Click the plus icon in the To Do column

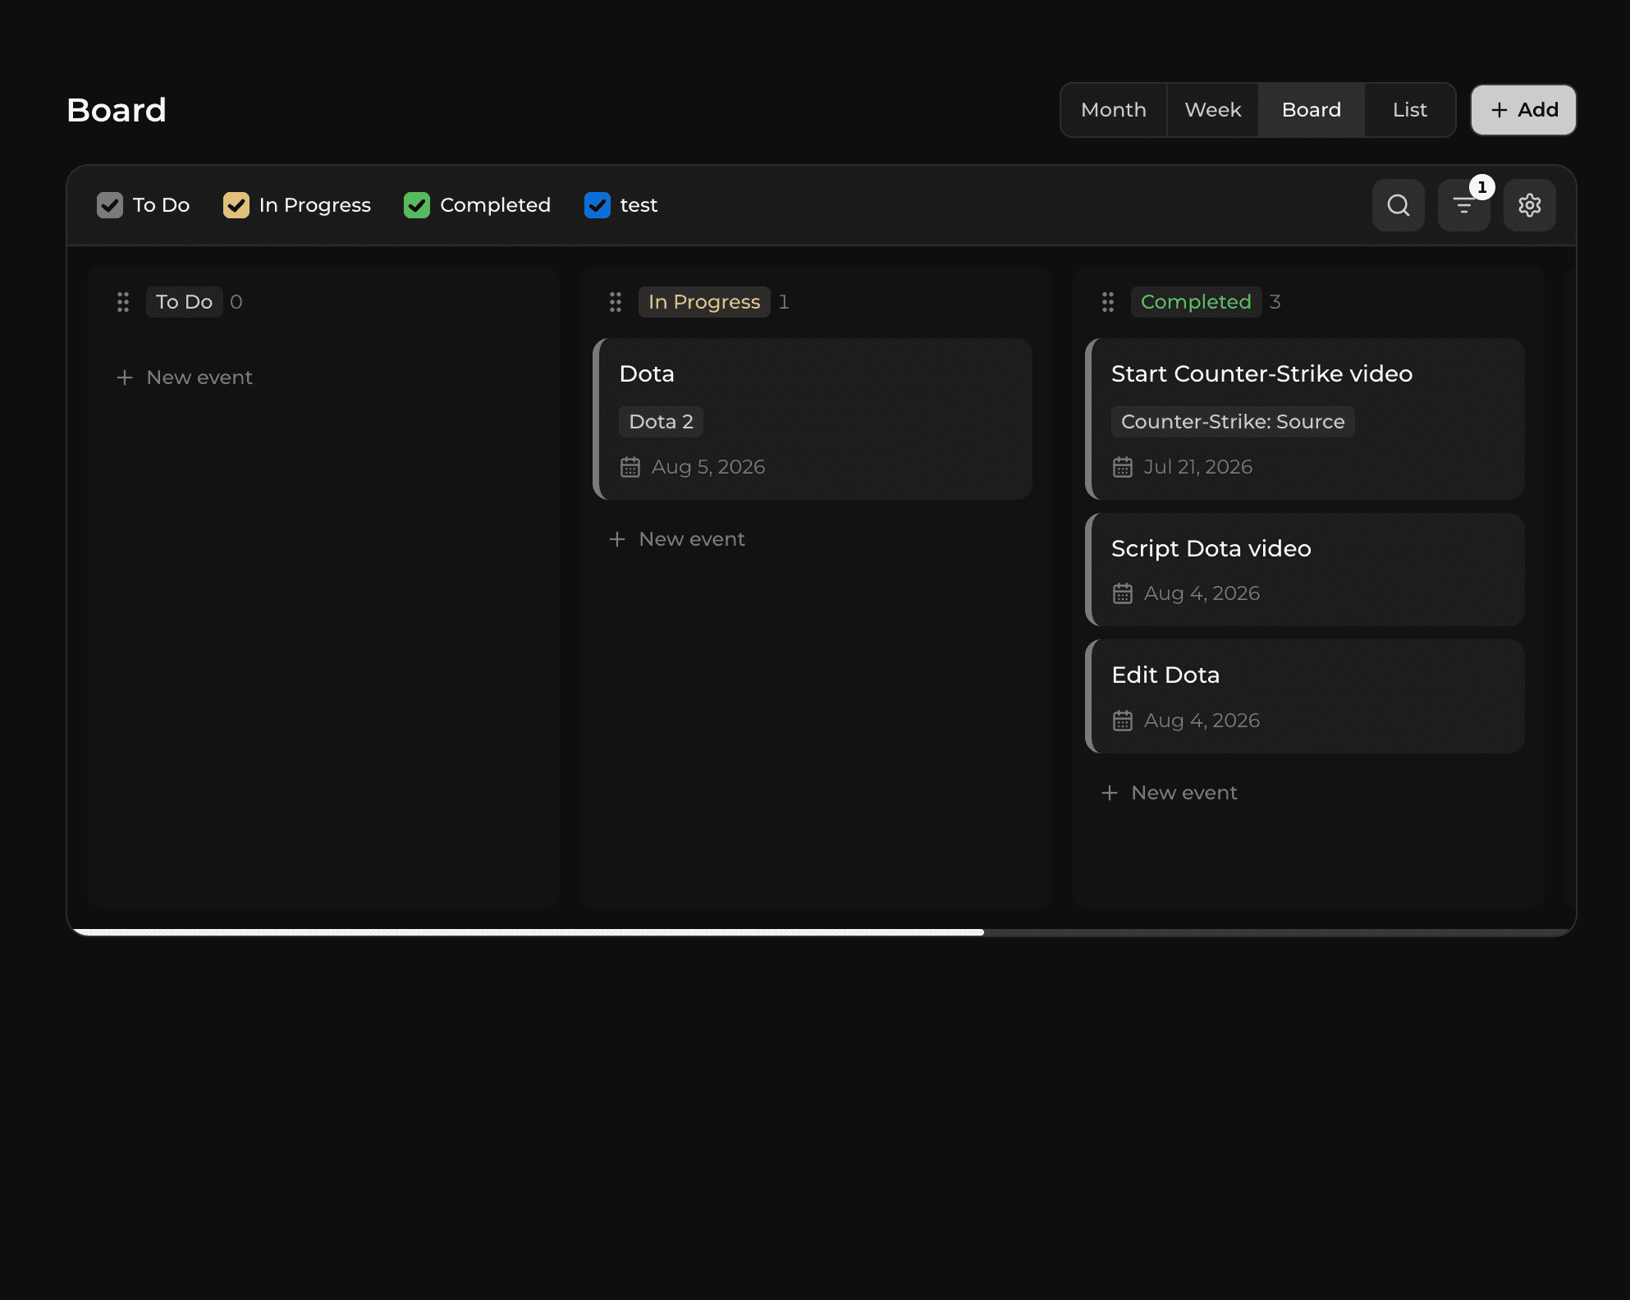coord(125,378)
